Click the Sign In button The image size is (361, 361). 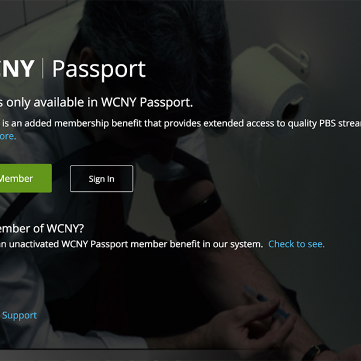click(102, 179)
